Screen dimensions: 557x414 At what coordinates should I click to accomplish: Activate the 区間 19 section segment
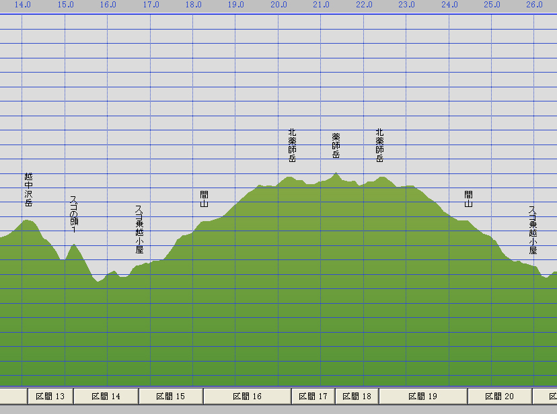tap(423, 397)
